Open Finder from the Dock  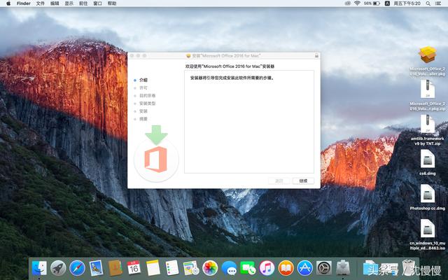(x=39, y=268)
